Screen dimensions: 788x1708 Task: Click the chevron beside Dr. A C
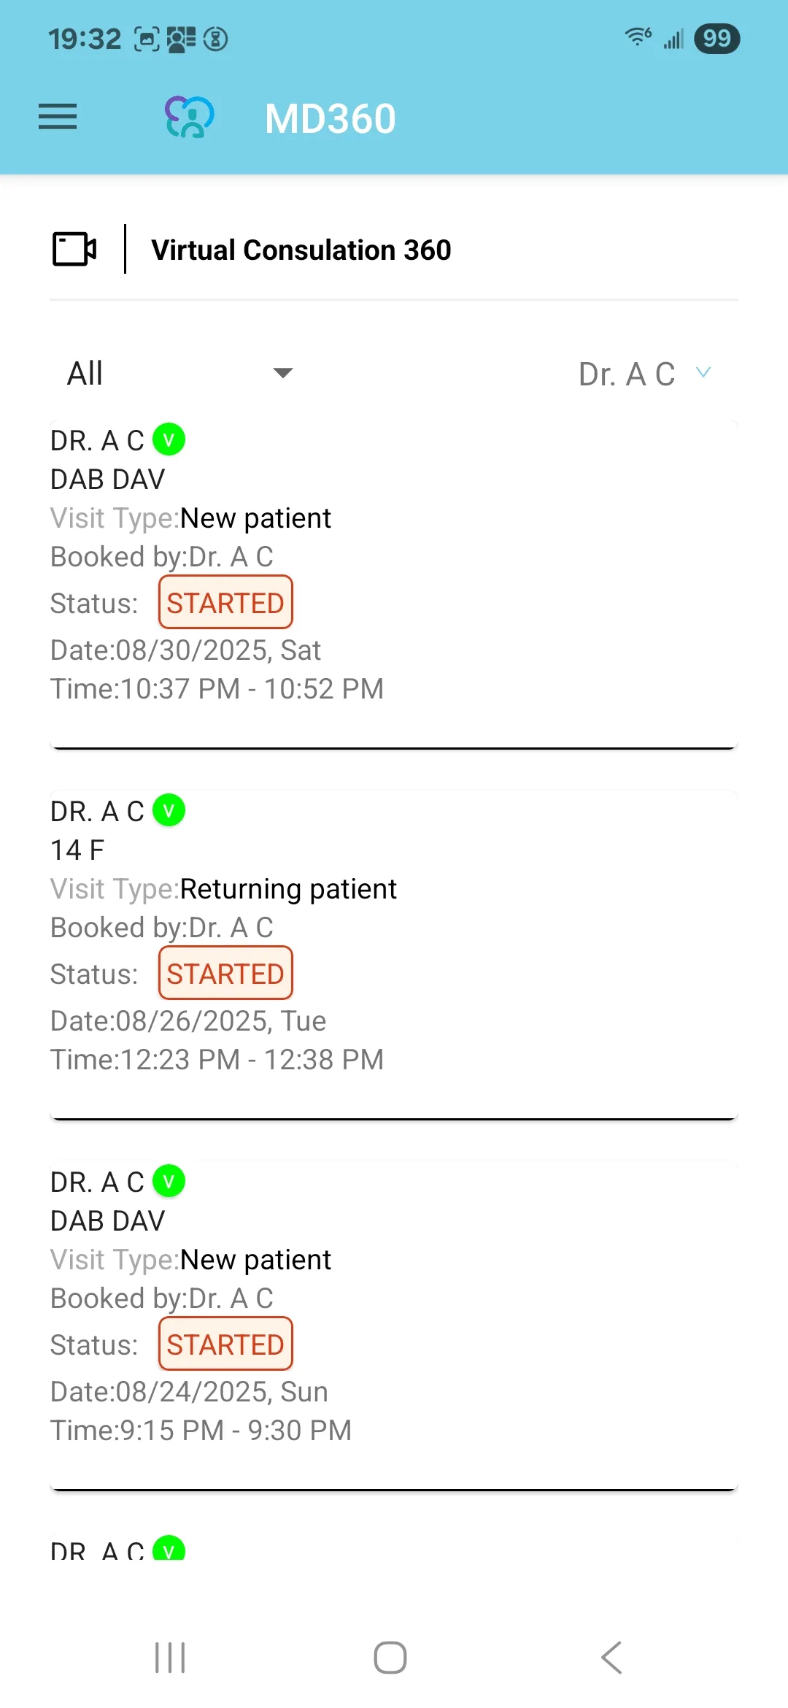[x=703, y=372]
